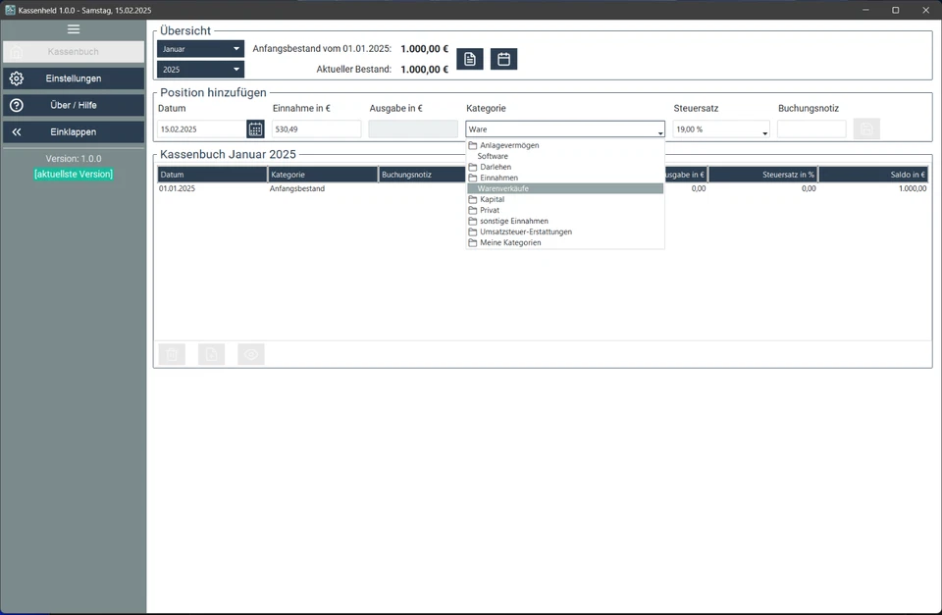Click the Meine Kategorien folder icon
Viewport: 942px width, 615px height.
coord(473,242)
